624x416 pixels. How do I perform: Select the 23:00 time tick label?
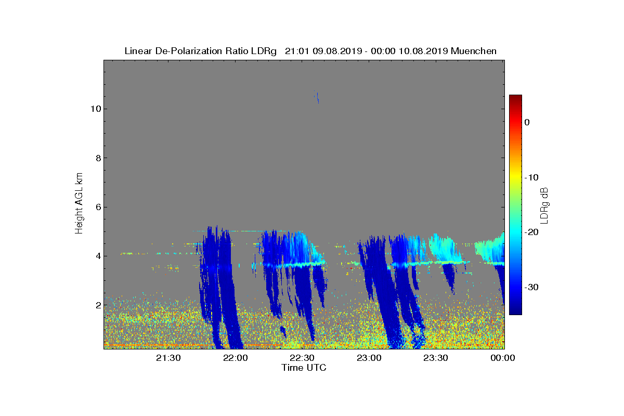point(369,358)
